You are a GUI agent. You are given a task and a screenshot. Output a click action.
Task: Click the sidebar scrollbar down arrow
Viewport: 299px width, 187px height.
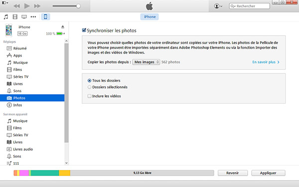coord(66,163)
